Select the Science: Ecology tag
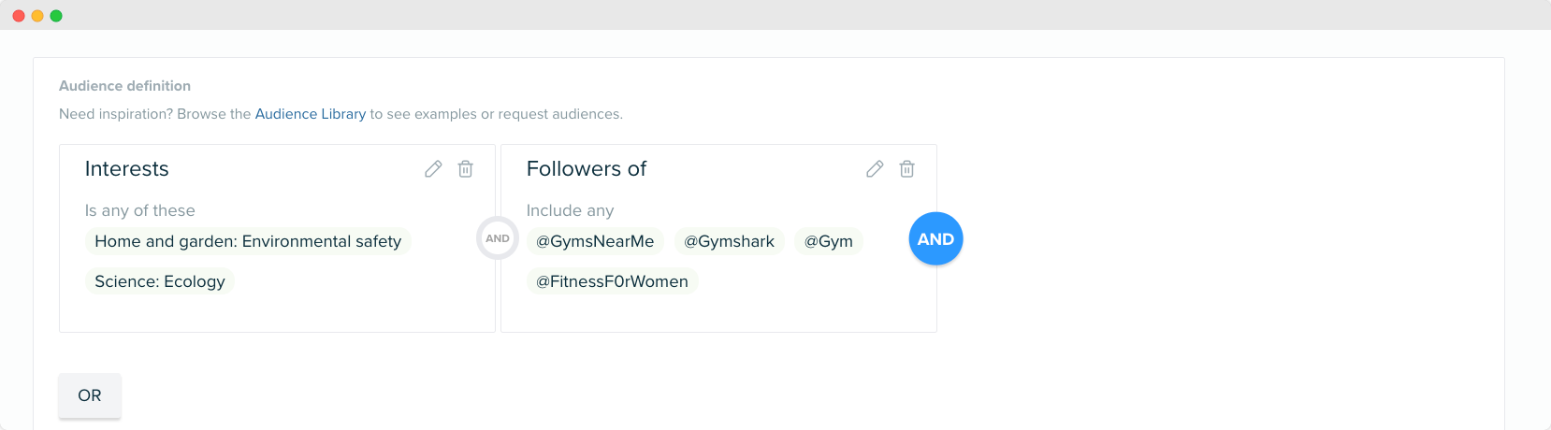Screen dimensions: 1551x430 [160, 281]
